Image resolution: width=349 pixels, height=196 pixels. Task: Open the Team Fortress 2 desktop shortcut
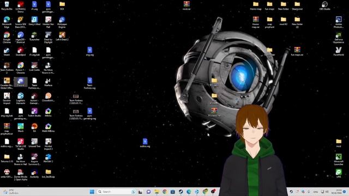[7, 68]
